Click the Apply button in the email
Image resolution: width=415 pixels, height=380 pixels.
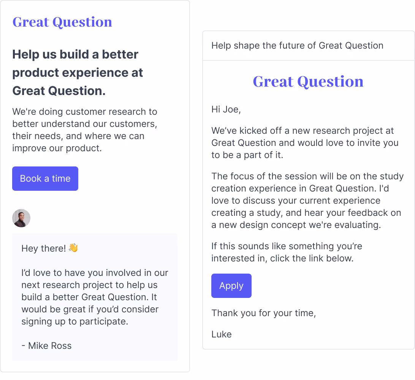[x=231, y=285]
